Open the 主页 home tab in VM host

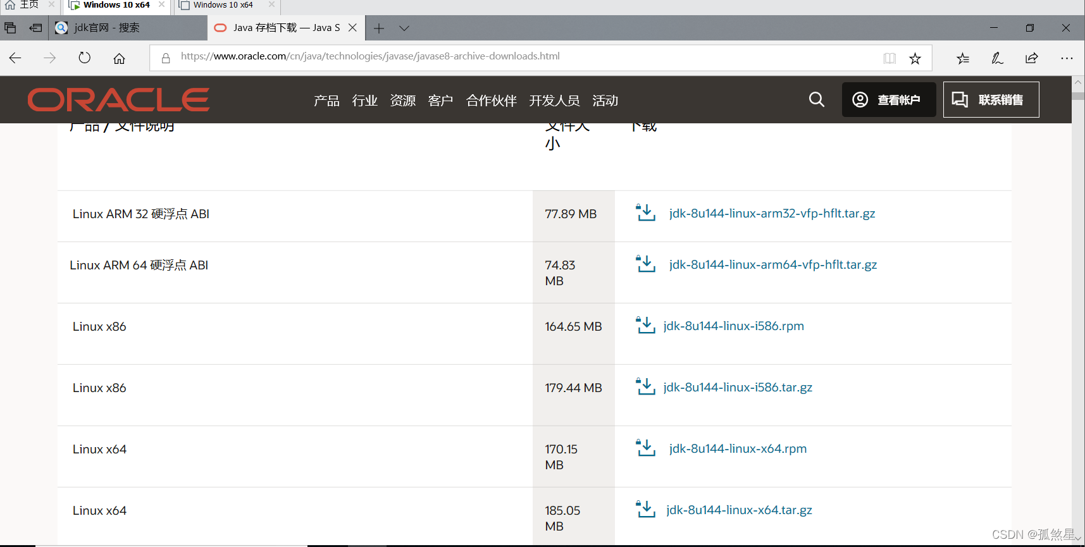(x=28, y=5)
